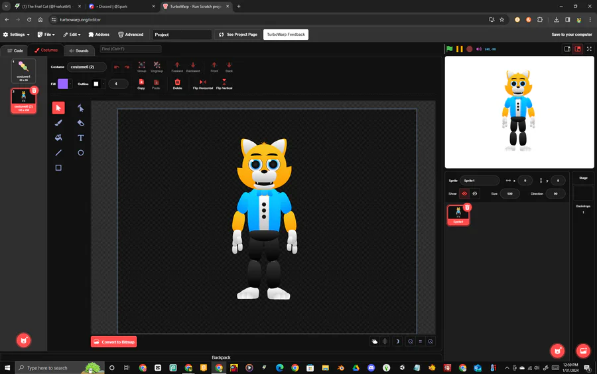
Task: Click Convert to Bitmap button
Action: pyautogui.click(x=114, y=342)
